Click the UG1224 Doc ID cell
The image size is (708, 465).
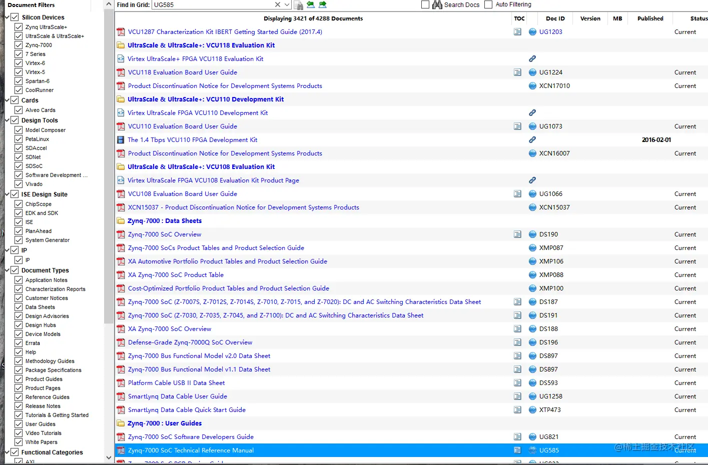click(551, 72)
